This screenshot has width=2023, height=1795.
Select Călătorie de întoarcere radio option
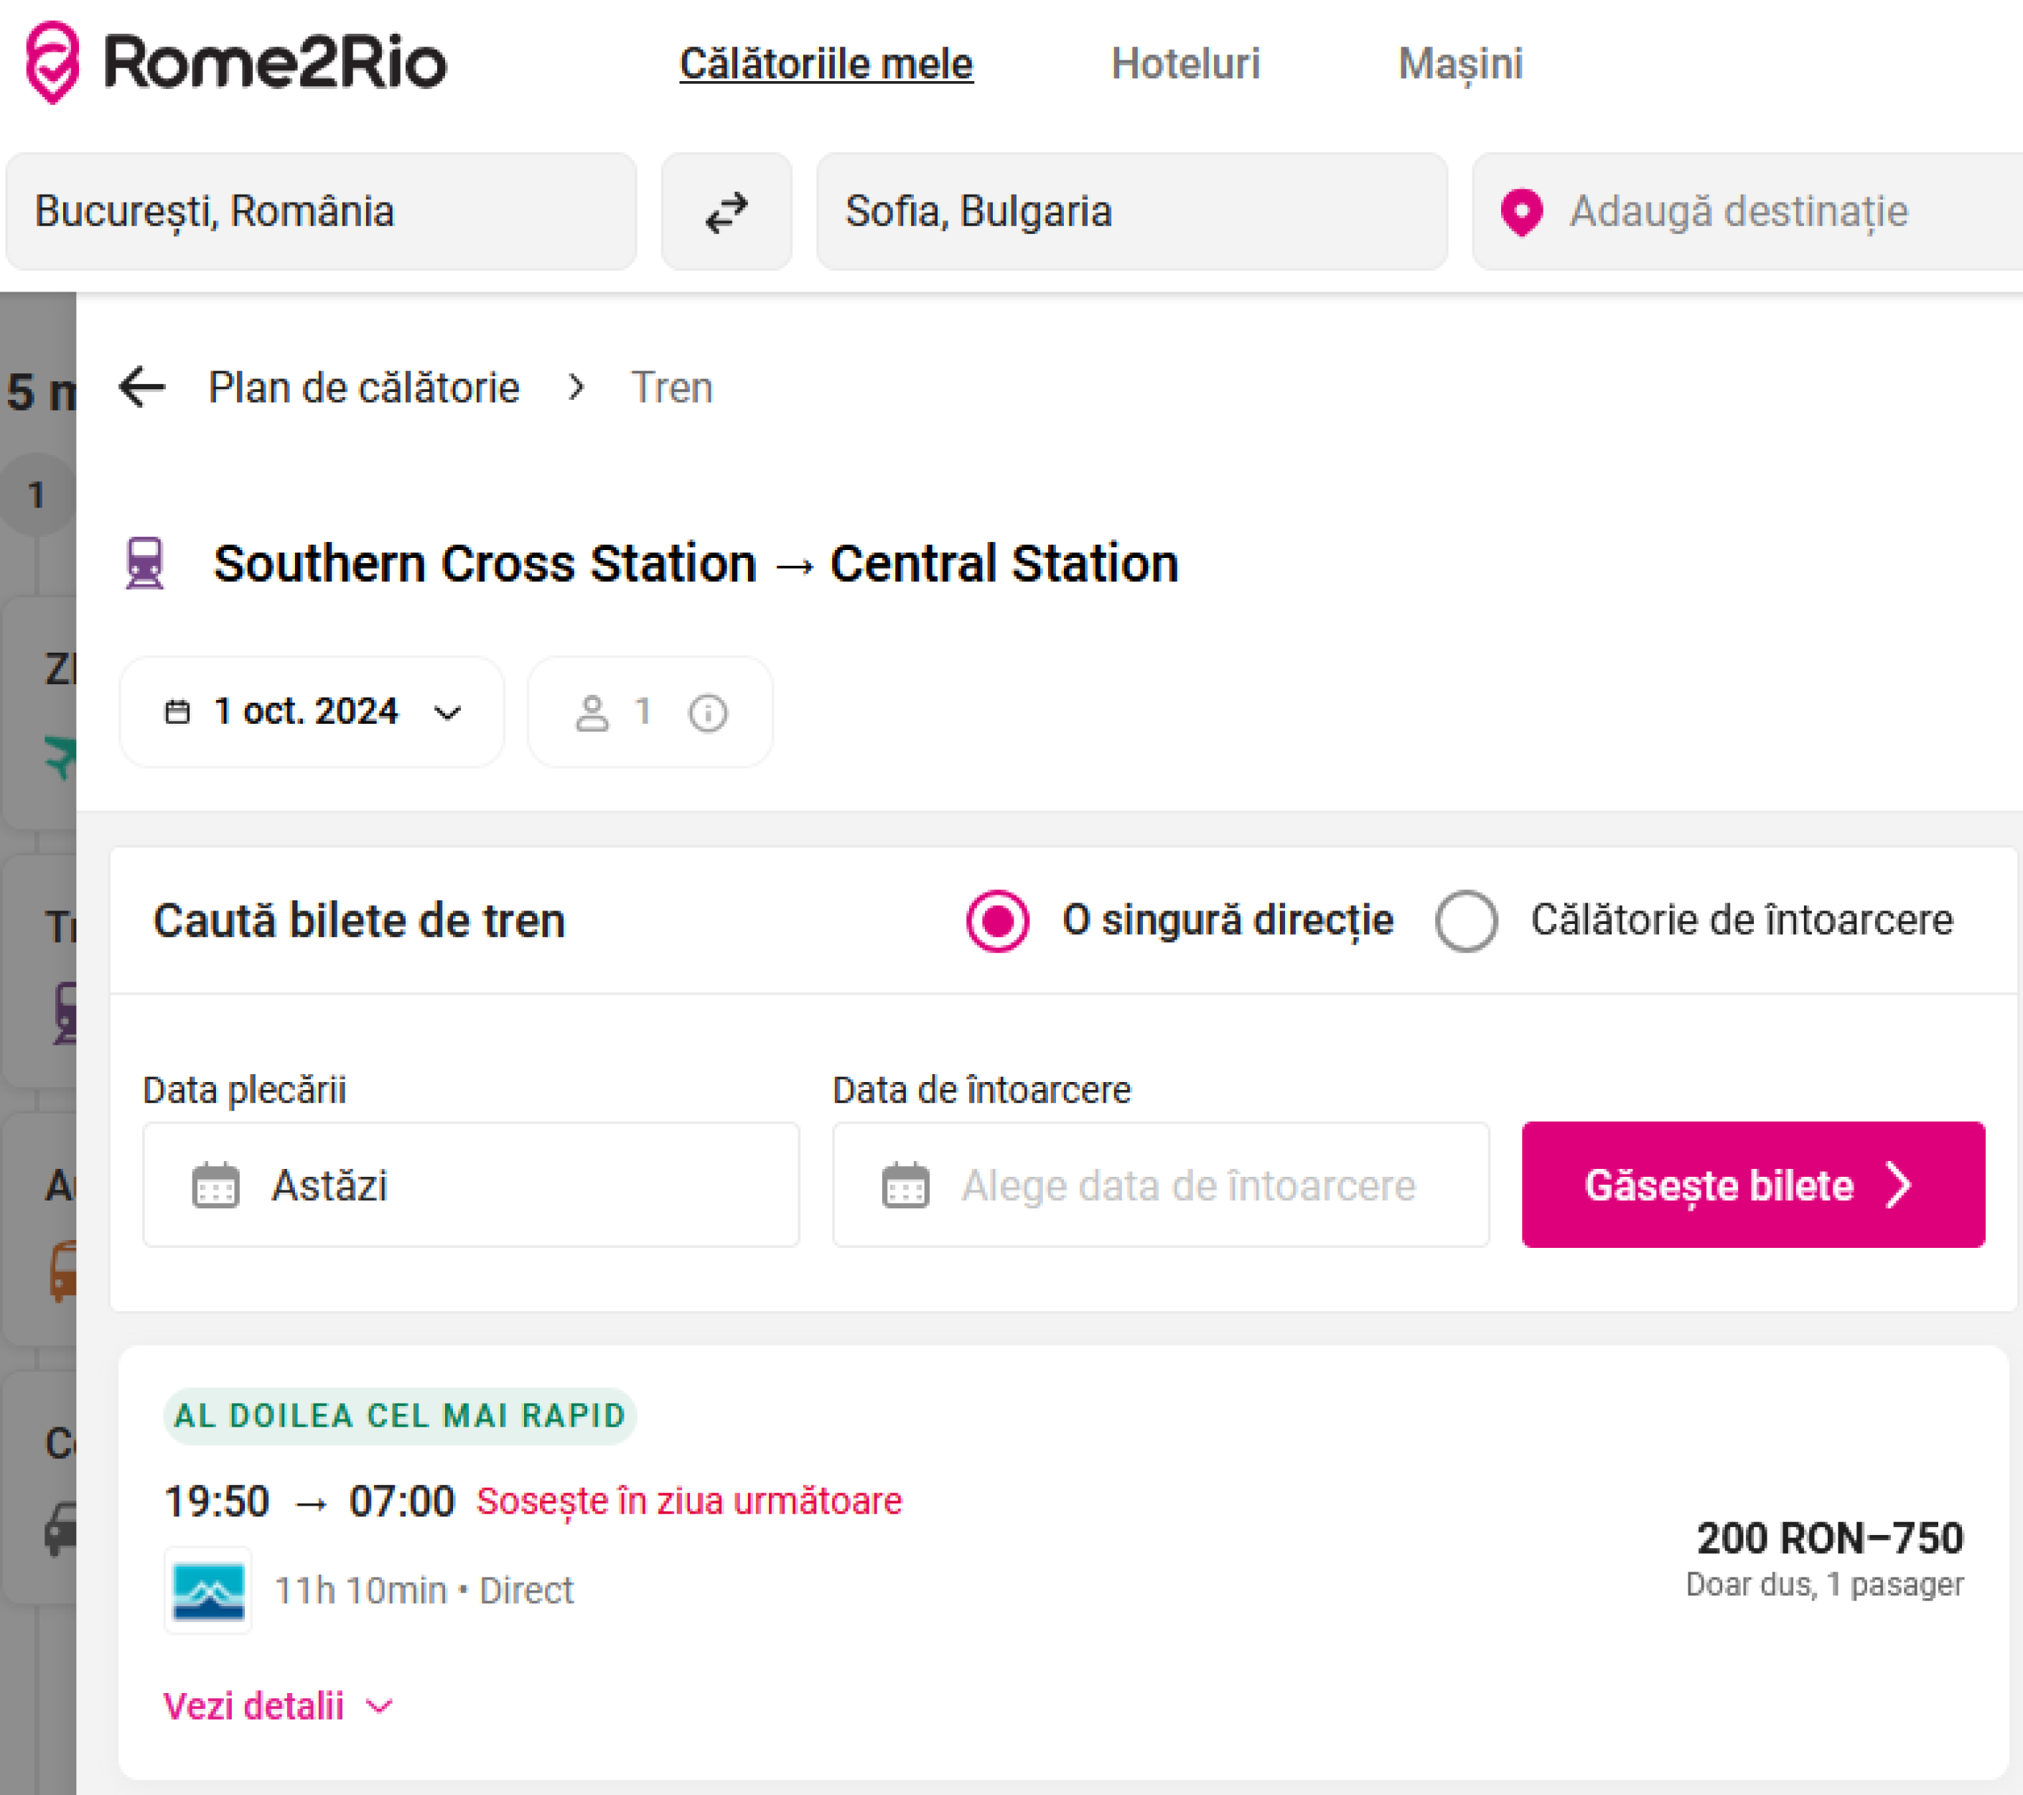click(1466, 920)
